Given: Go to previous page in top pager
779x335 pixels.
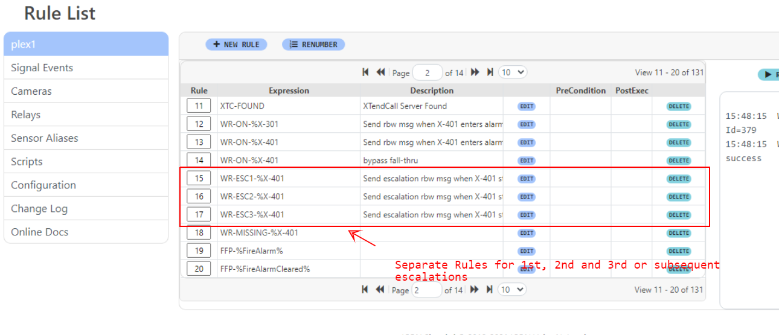Looking at the screenshot, I should pos(380,72).
